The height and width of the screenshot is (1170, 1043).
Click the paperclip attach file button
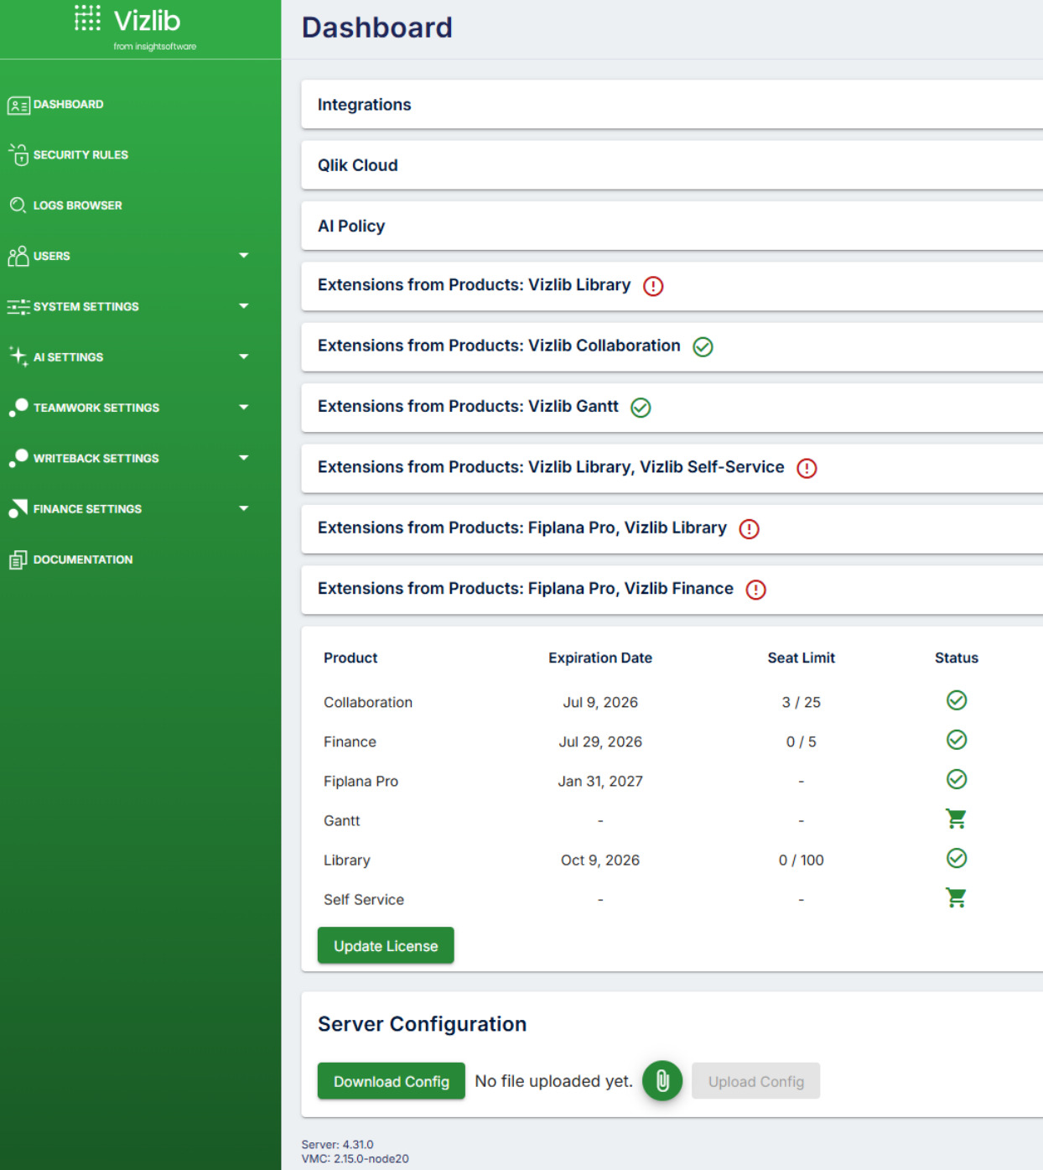(662, 1081)
